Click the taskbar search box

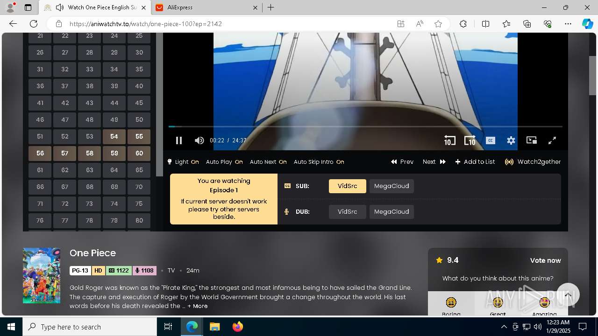pos(90,327)
